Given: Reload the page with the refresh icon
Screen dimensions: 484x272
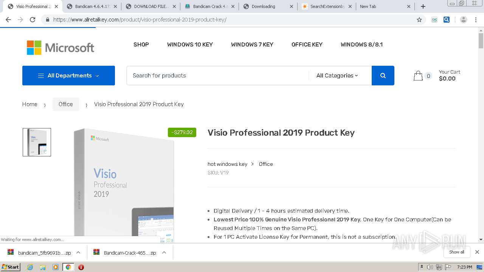Looking at the screenshot, I should click(x=33, y=20).
